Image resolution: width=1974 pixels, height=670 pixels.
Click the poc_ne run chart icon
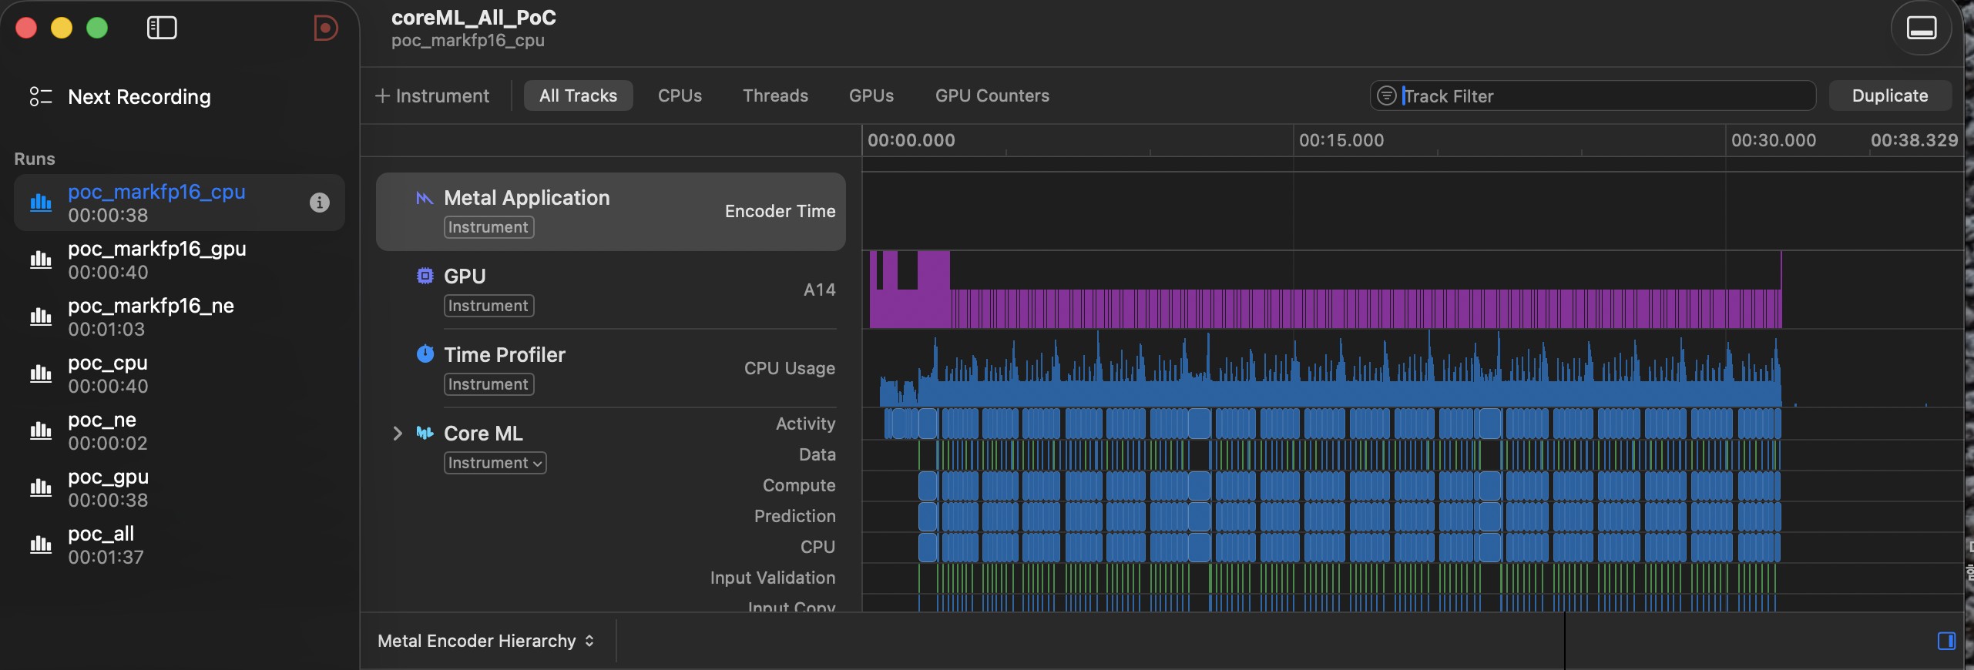point(41,430)
